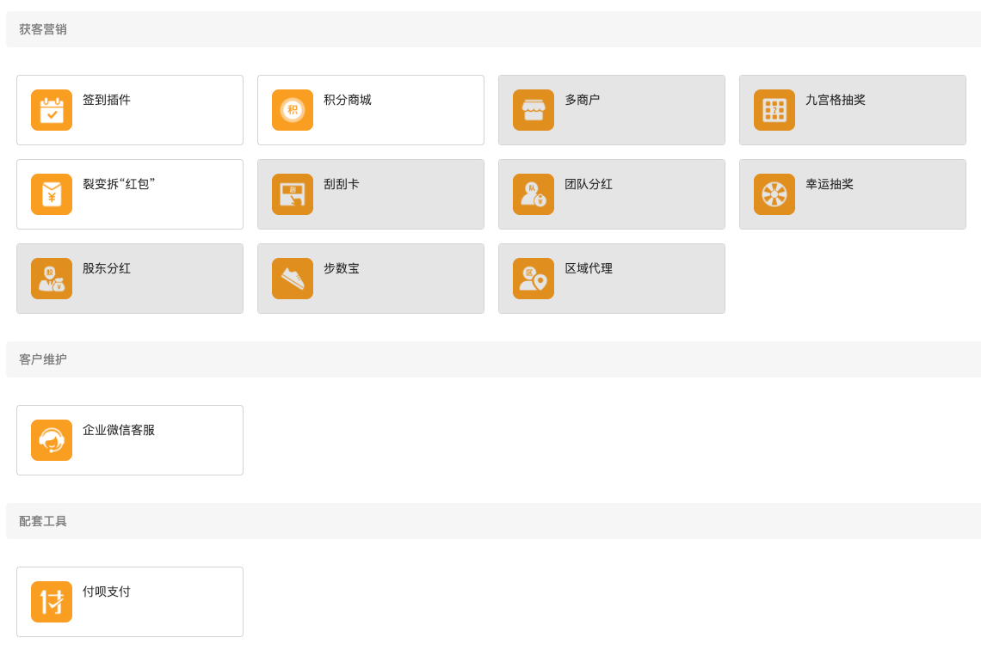Open 付呗支付 plugin title
Image resolution: width=981 pixels, height=650 pixels.
107,592
